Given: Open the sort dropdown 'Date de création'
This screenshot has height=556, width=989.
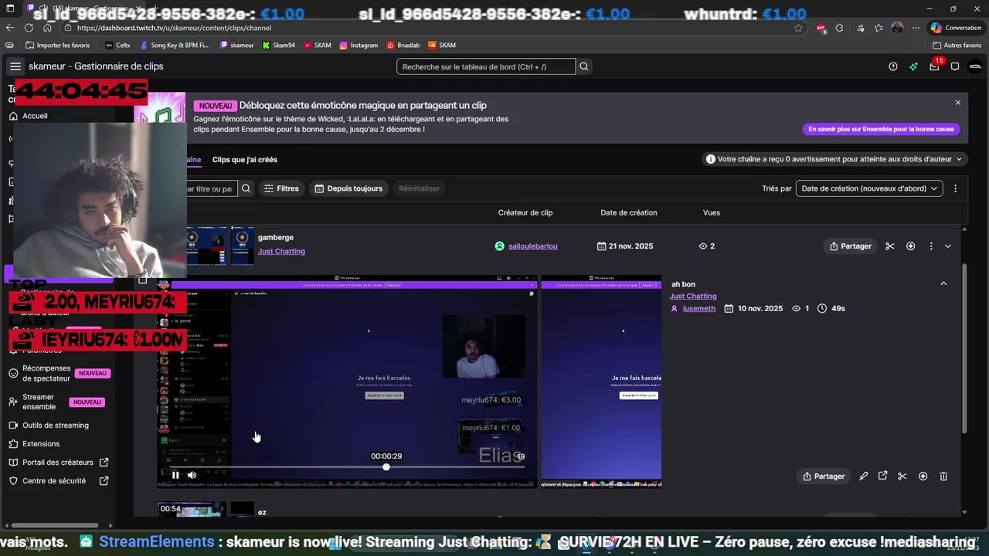Looking at the screenshot, I should tap(869, 188).
